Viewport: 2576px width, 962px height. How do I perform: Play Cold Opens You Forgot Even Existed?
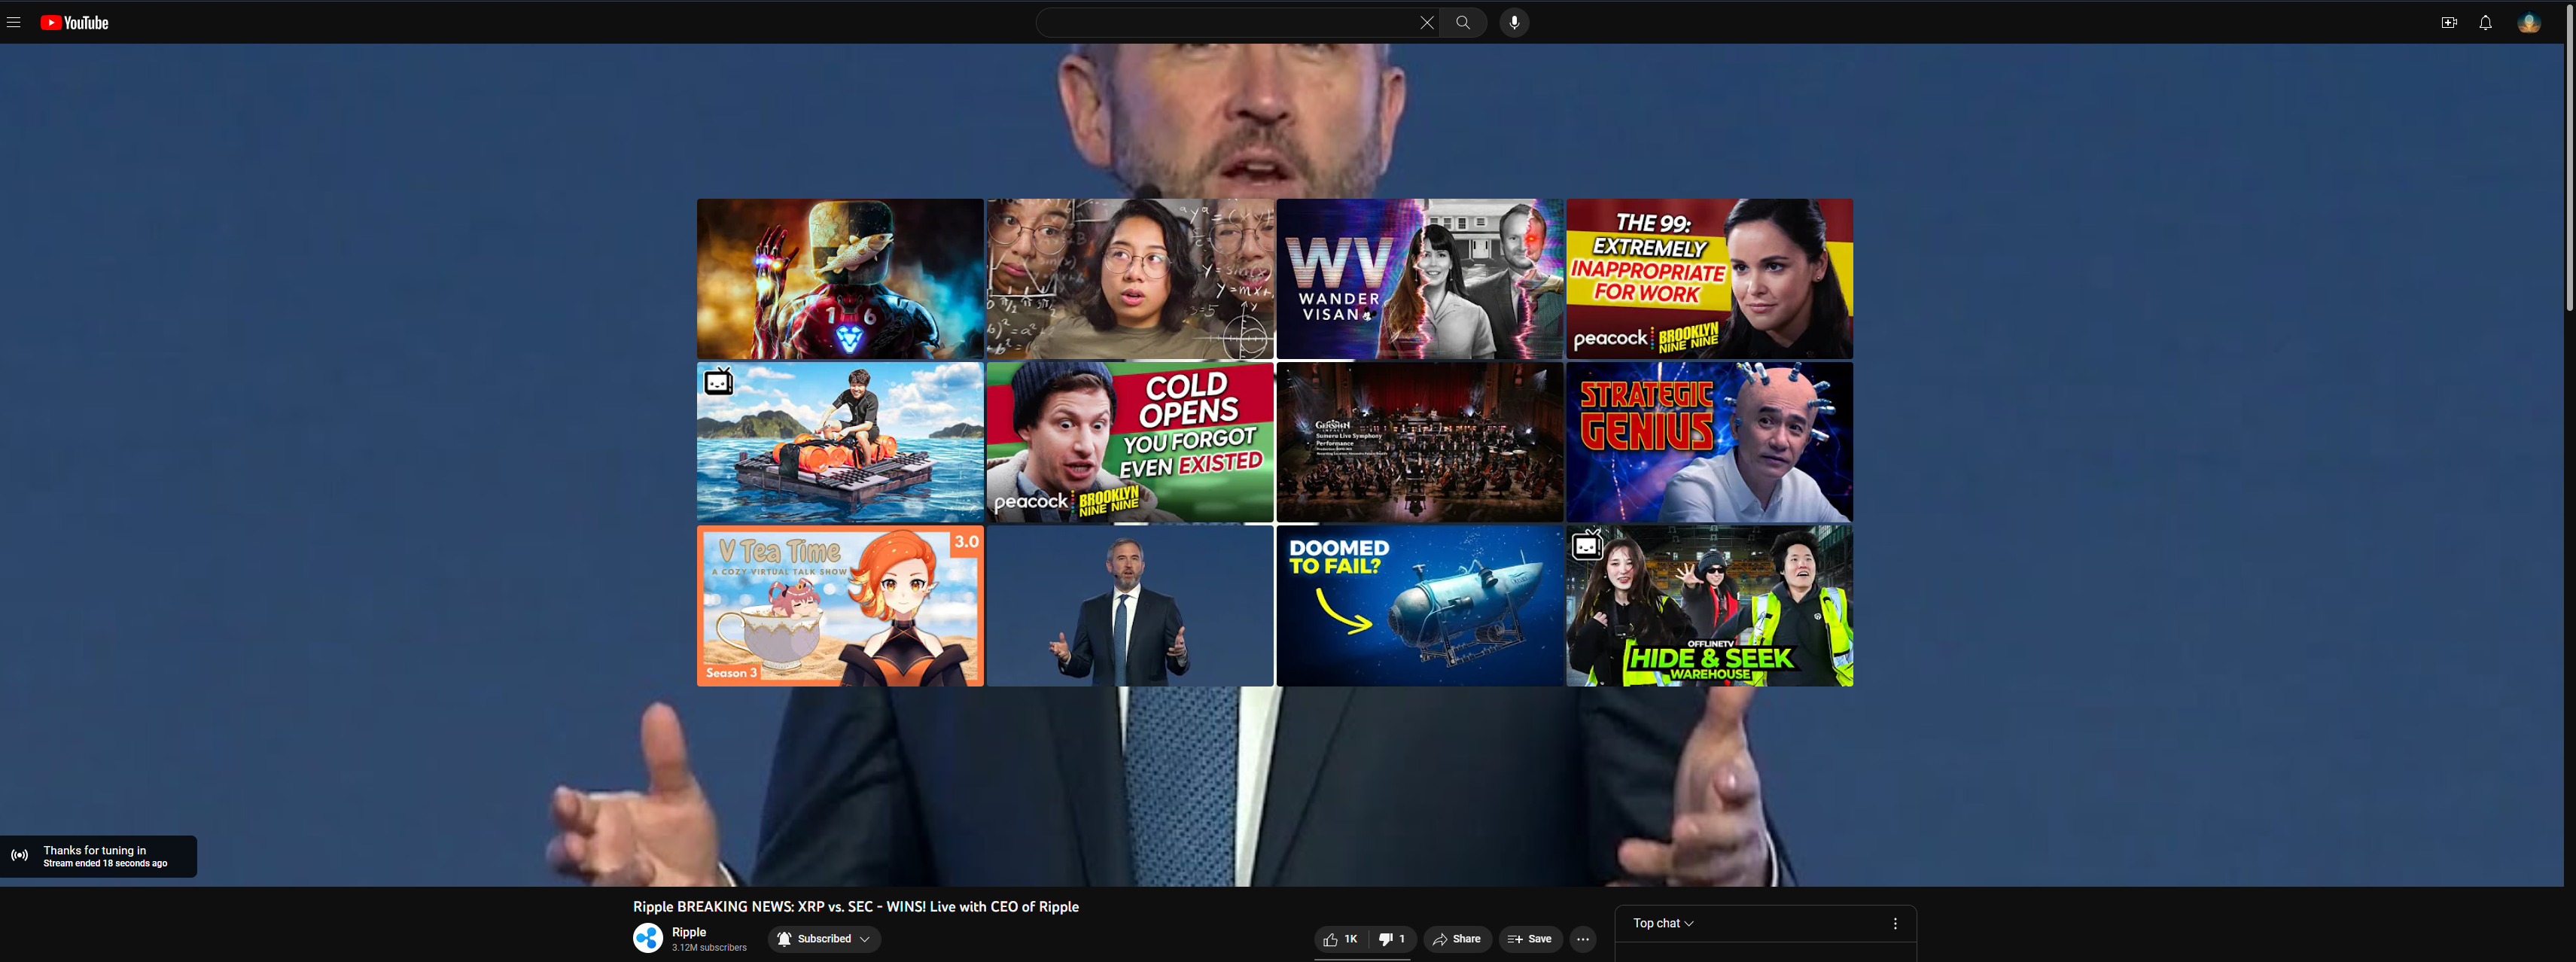(1130, 442)
